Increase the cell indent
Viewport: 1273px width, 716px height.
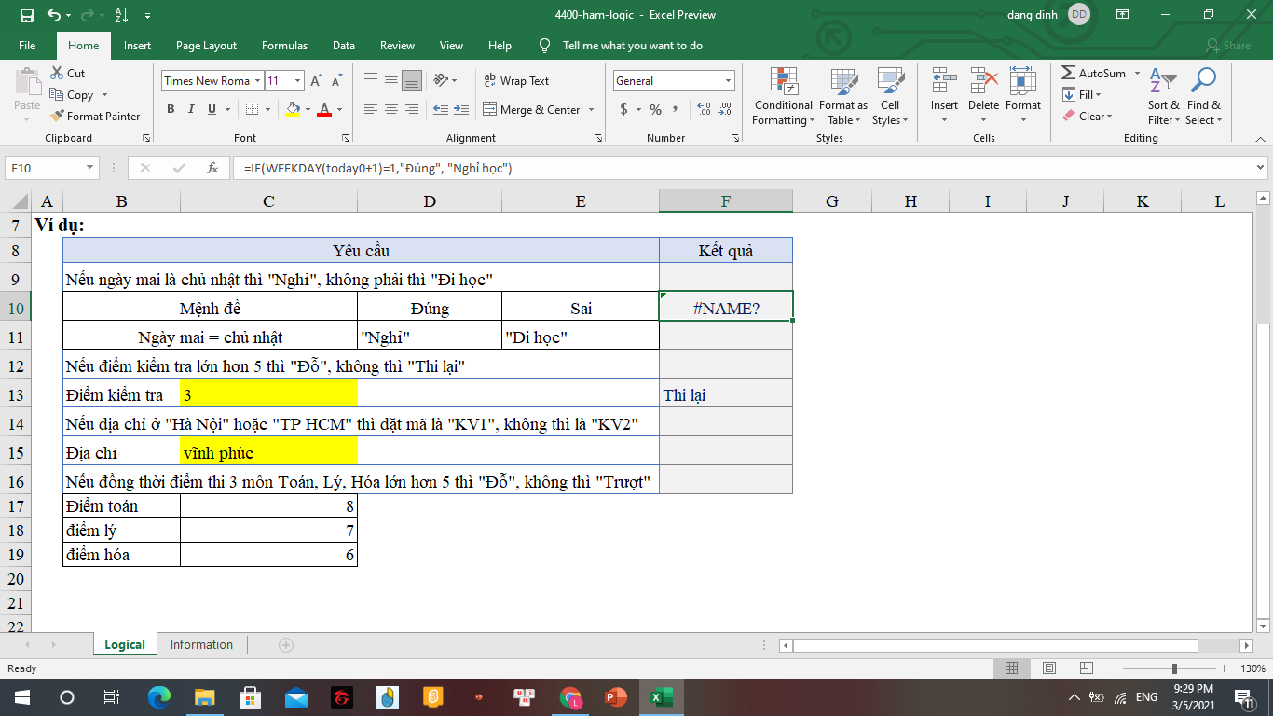[461, 109]
